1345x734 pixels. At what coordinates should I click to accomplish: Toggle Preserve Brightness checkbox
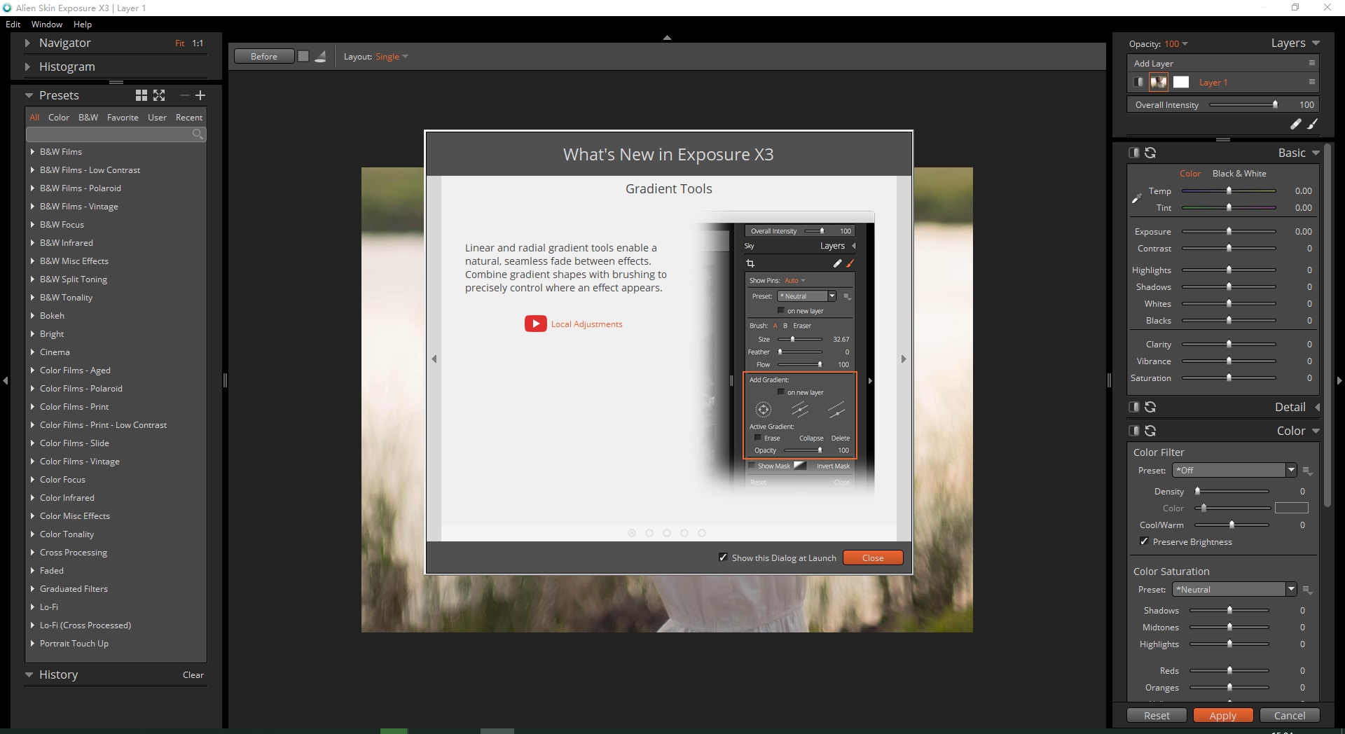[x=1144, y=541]
